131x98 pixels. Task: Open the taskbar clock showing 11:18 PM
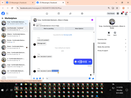click(119, 90)
